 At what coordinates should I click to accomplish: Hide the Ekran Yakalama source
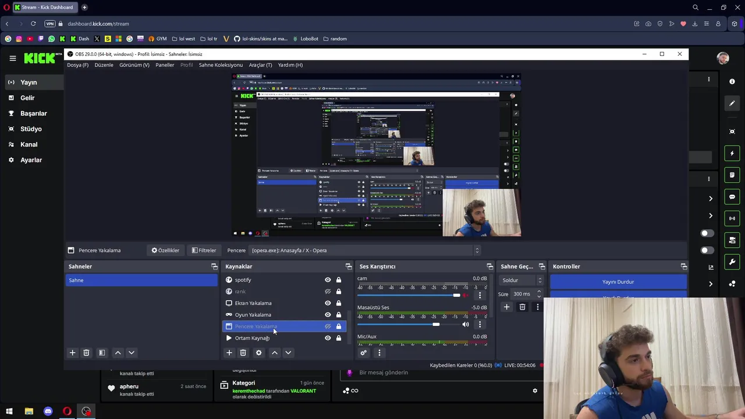pyautogui.click(x=328, y=303)
